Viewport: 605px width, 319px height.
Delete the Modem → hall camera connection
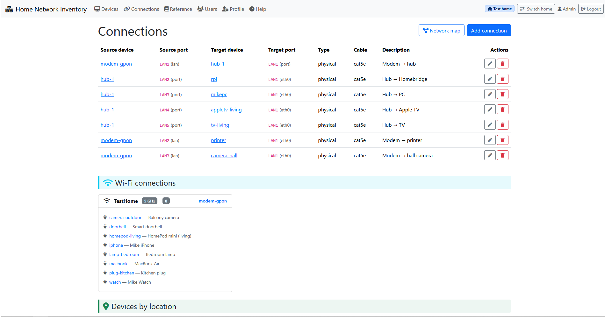[x=502, y=155]
